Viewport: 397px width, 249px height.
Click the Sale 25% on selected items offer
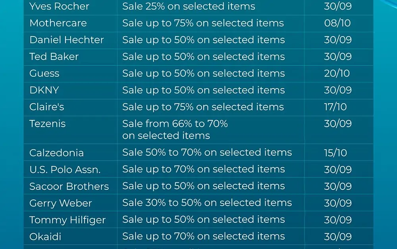pyautogui.click(x=189, y=6)
